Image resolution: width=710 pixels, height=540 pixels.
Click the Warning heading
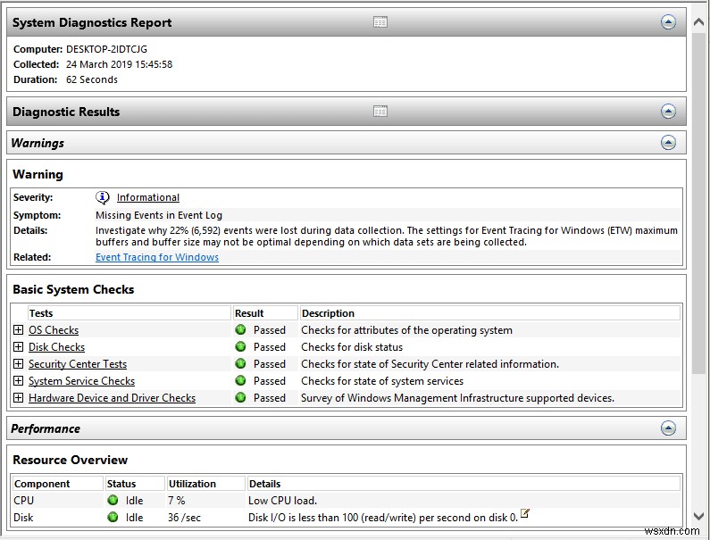(x=38, y=174)
